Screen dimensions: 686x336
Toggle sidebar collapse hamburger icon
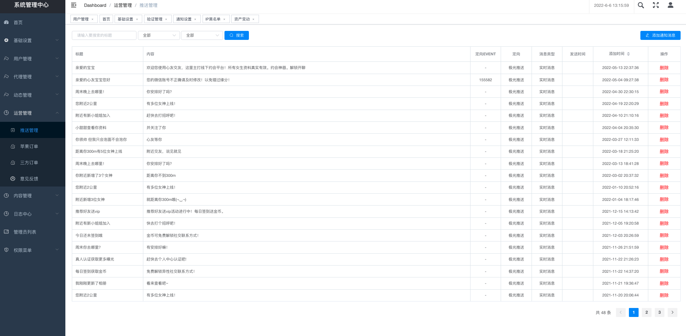74,5
